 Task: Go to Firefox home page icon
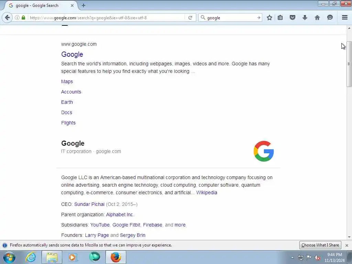point(317,18)
